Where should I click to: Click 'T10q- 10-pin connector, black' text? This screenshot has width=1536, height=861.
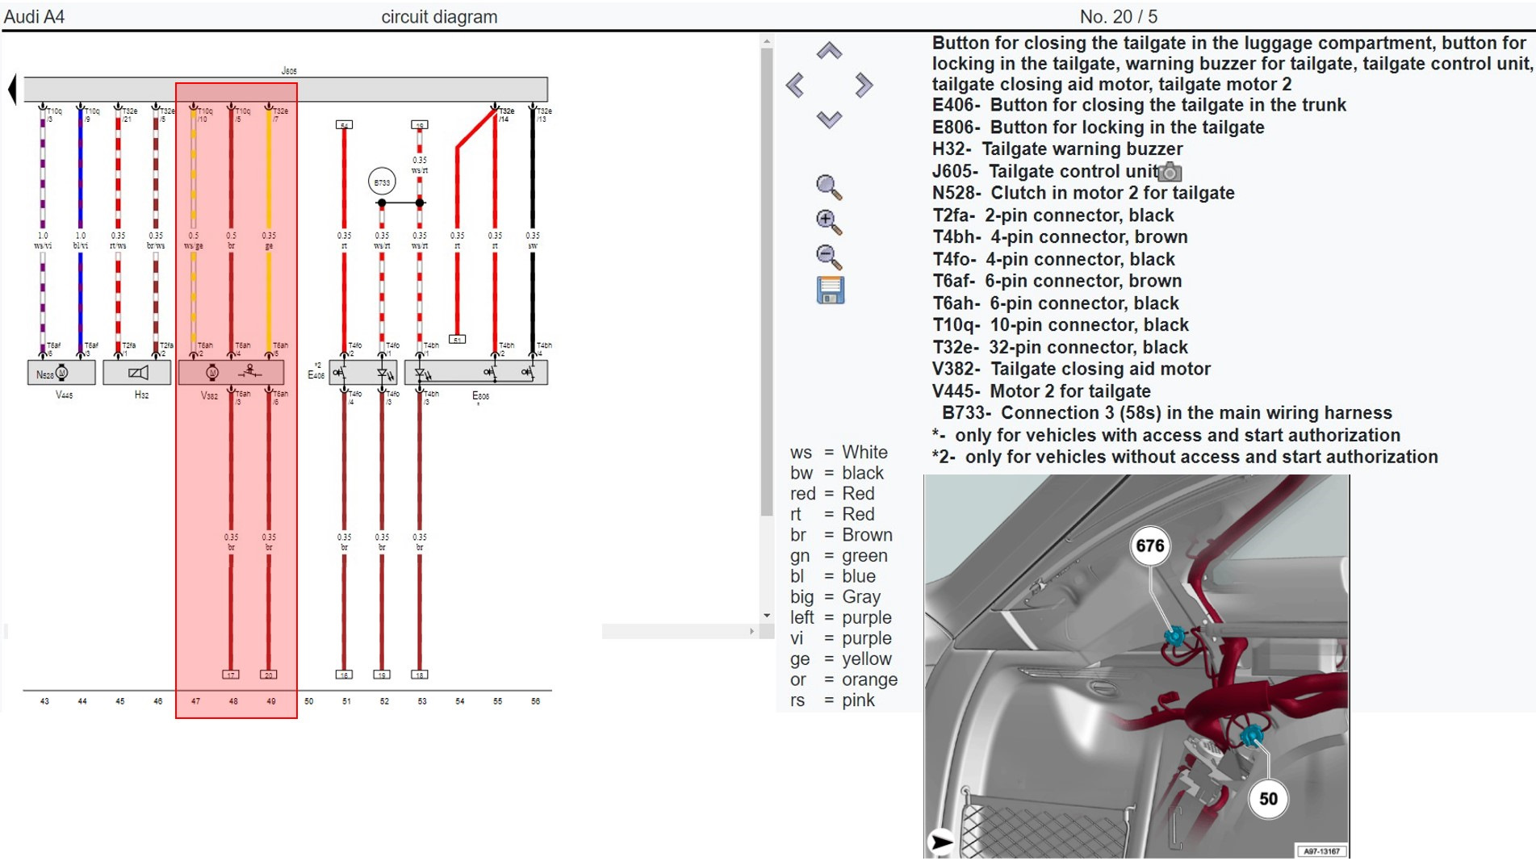(1061, 325)
